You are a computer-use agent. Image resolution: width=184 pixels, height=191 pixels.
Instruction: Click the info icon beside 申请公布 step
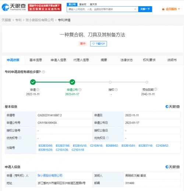click(80, 90)
